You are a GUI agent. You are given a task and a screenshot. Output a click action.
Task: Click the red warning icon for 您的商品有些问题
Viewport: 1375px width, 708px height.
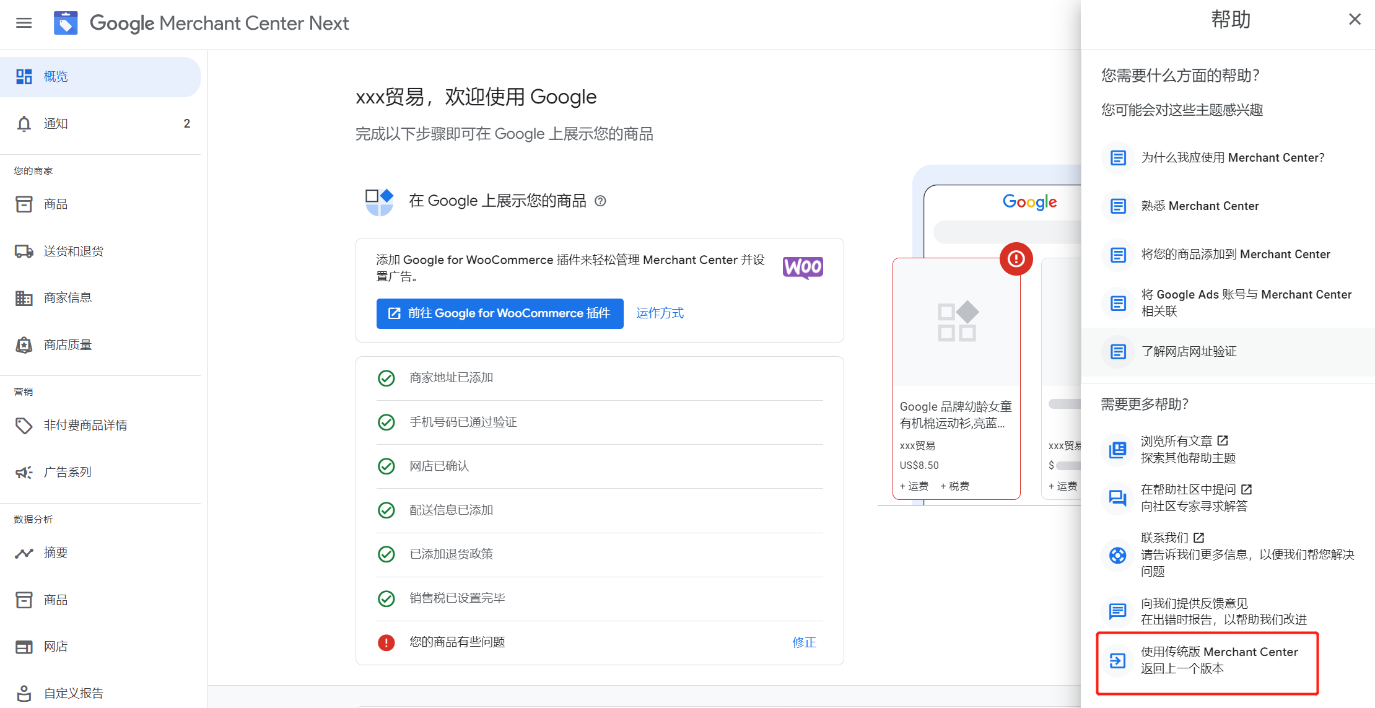pyautogui.click(x=386, y=642)
